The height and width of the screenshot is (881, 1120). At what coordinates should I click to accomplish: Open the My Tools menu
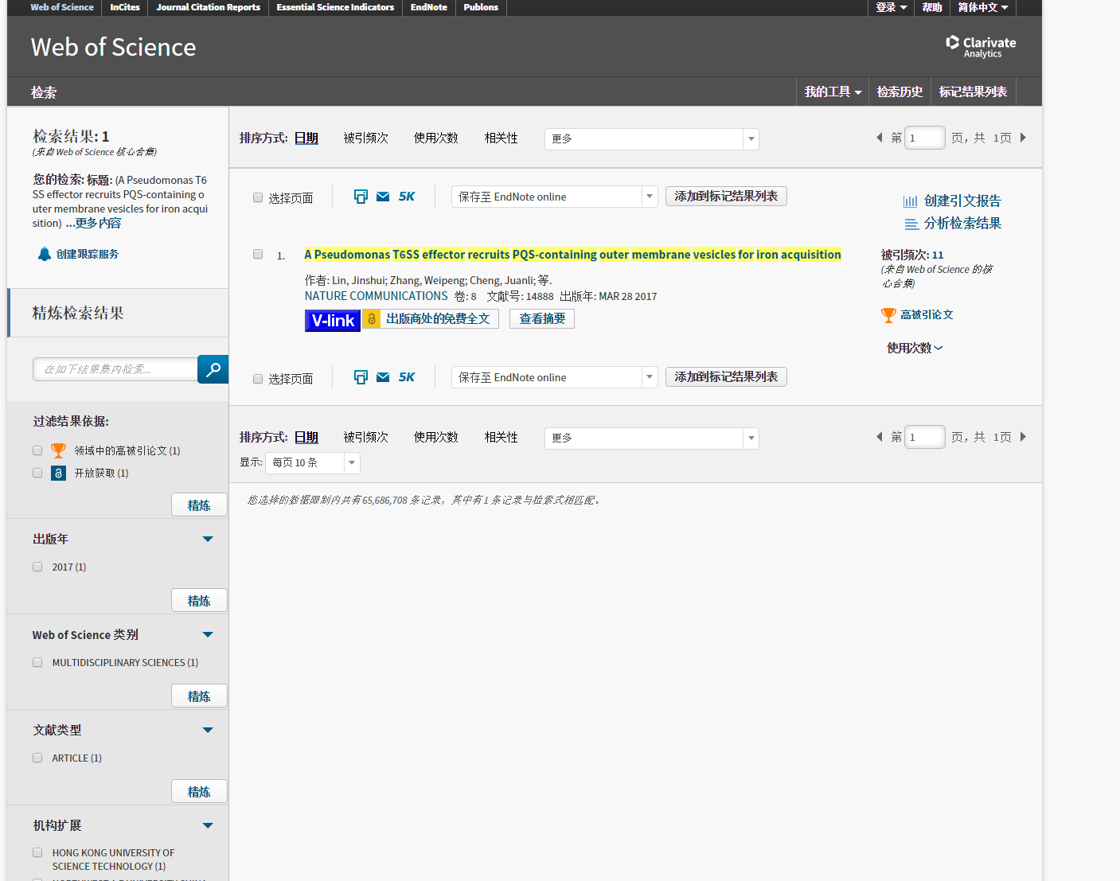tap(832, 92)
